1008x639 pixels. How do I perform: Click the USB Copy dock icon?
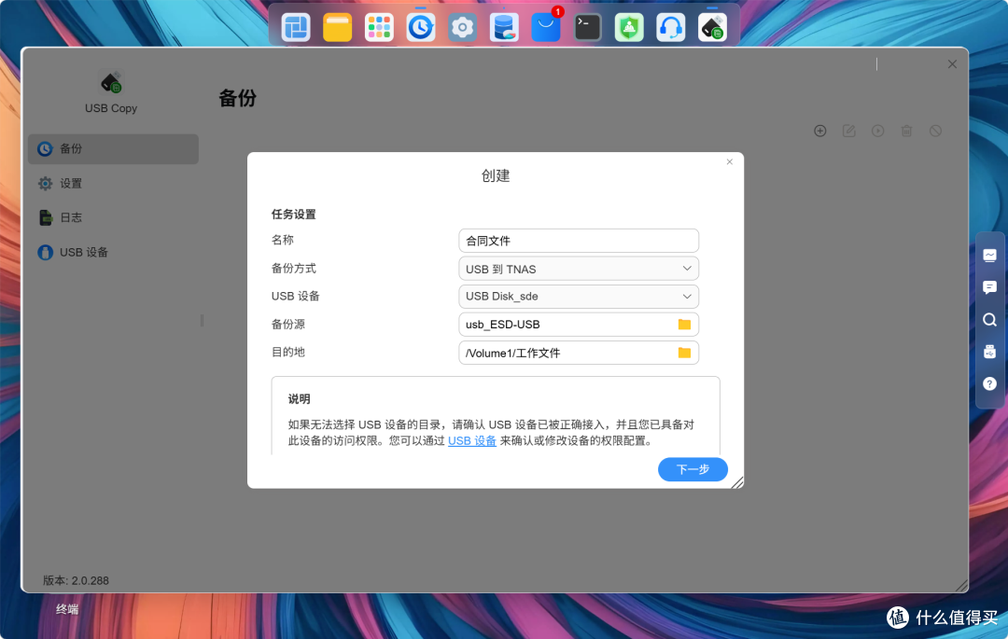click(x=712, y=28)
